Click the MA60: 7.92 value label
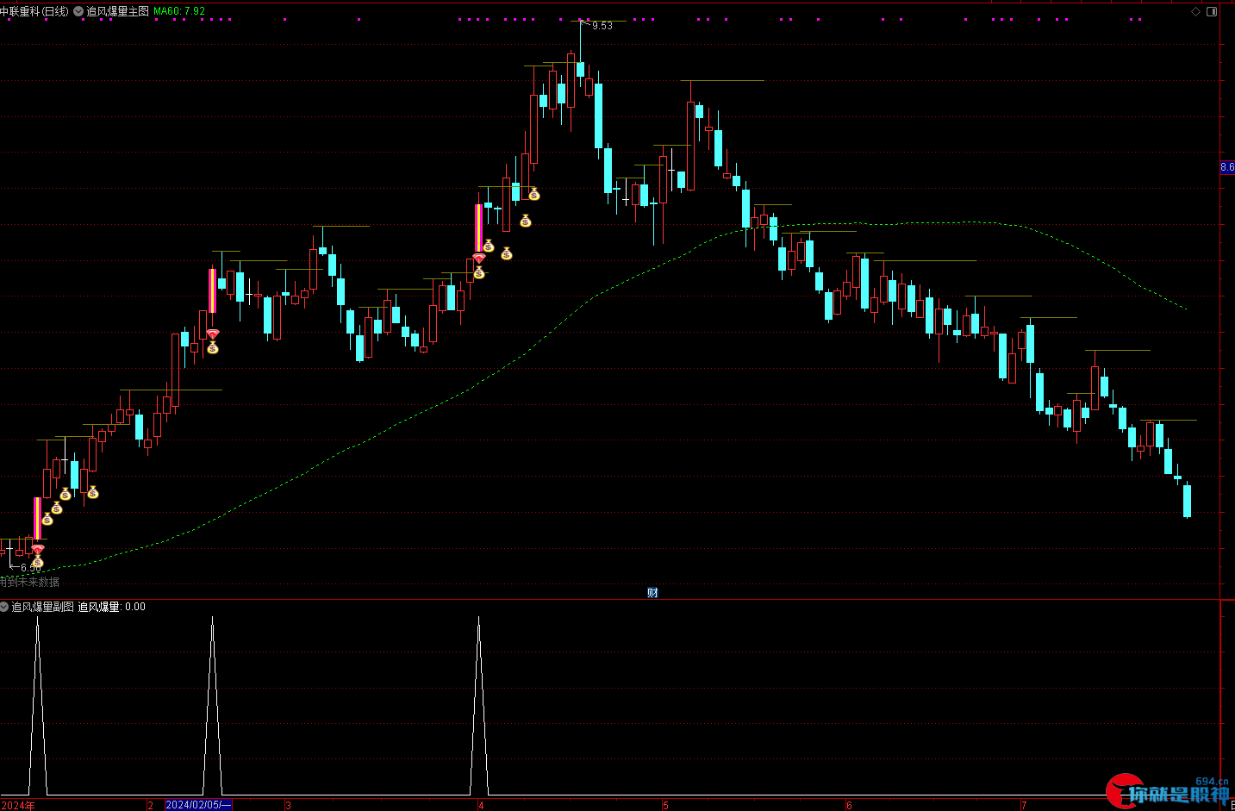 pos(179,11)
